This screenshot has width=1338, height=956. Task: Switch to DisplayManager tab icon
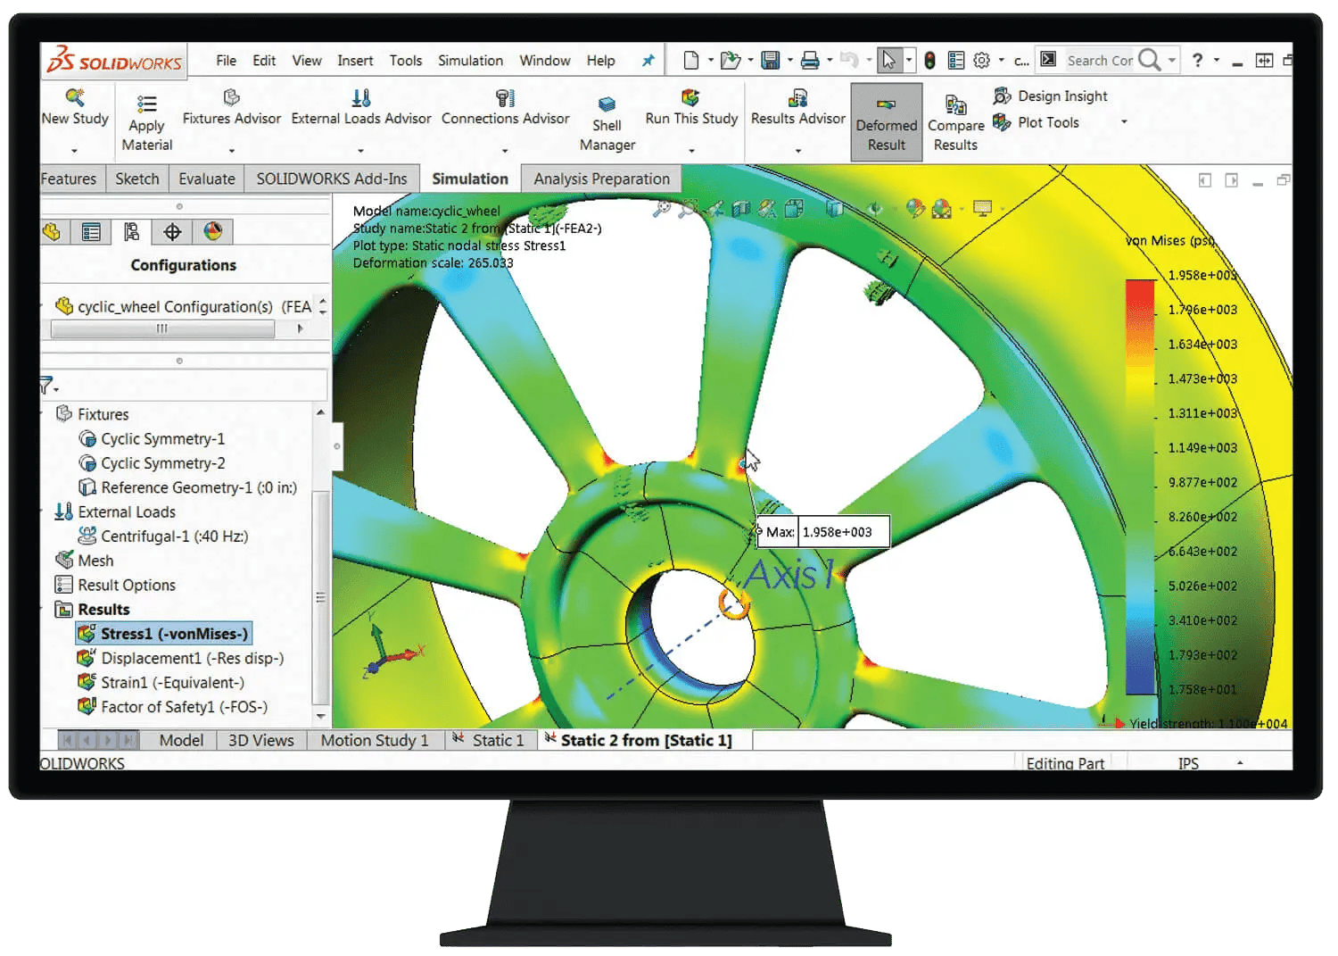(x=212, y=232)
